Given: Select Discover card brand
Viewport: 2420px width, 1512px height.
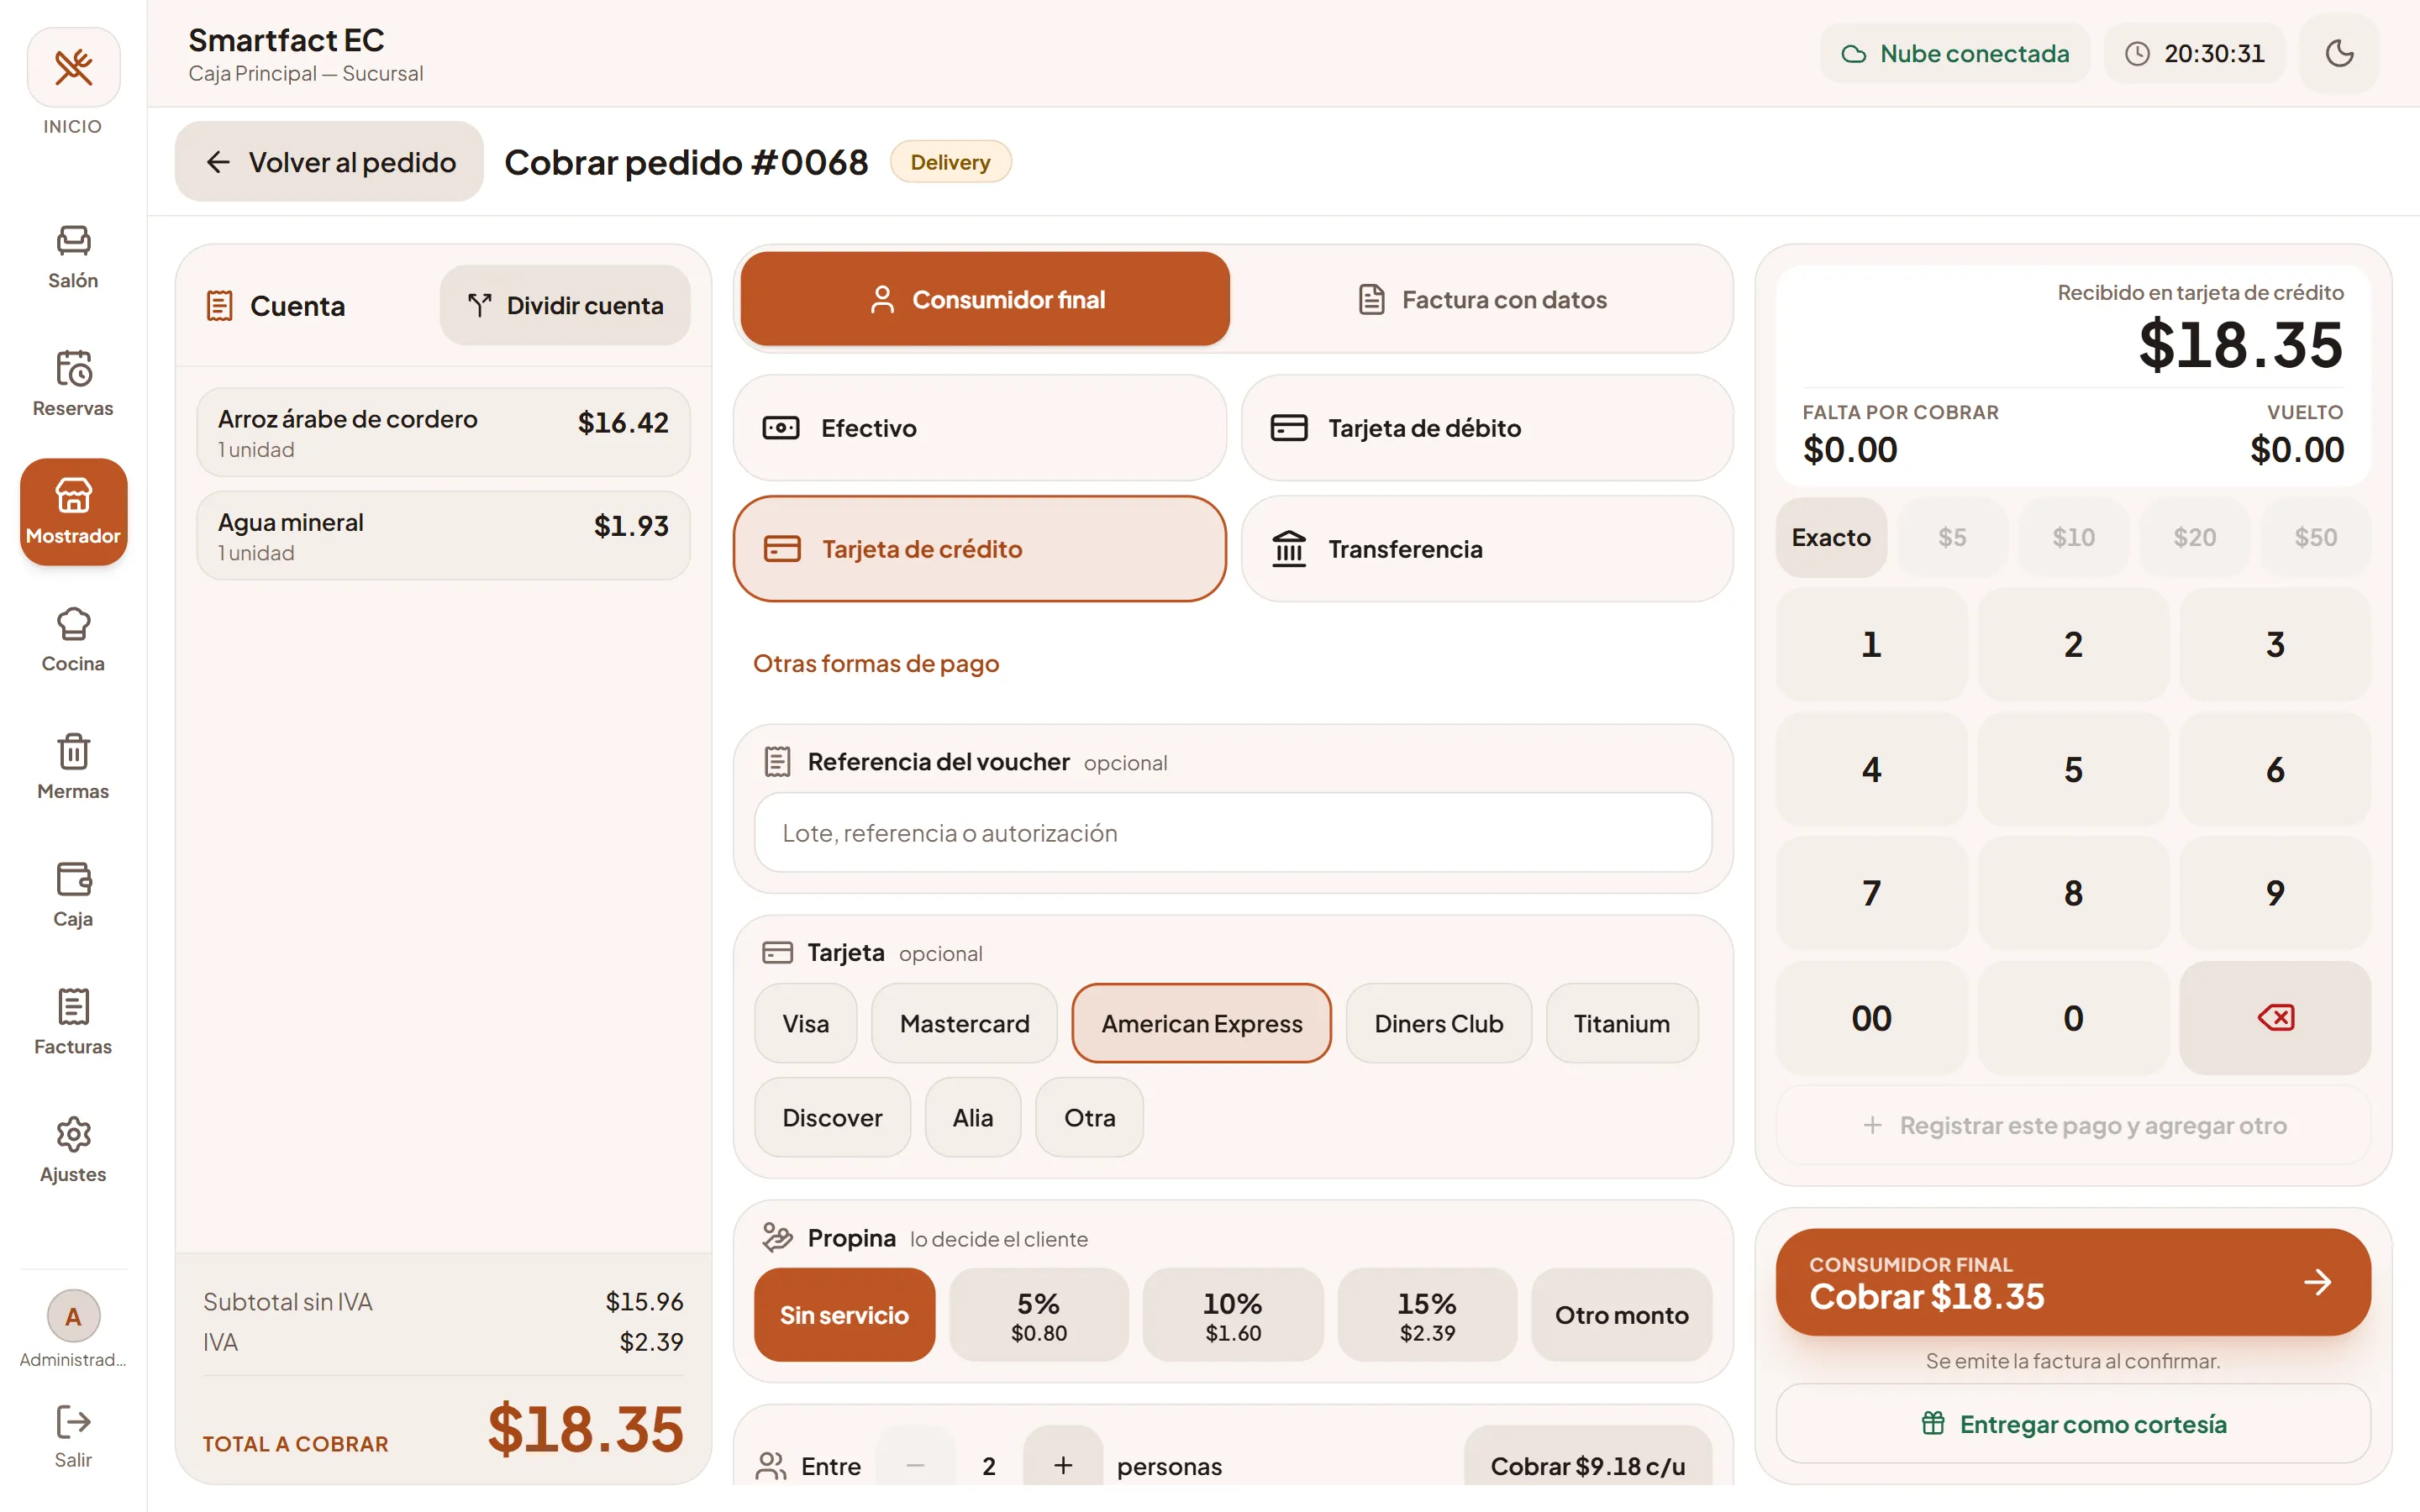Looking at the screenshot, I should coord(832,1117).
